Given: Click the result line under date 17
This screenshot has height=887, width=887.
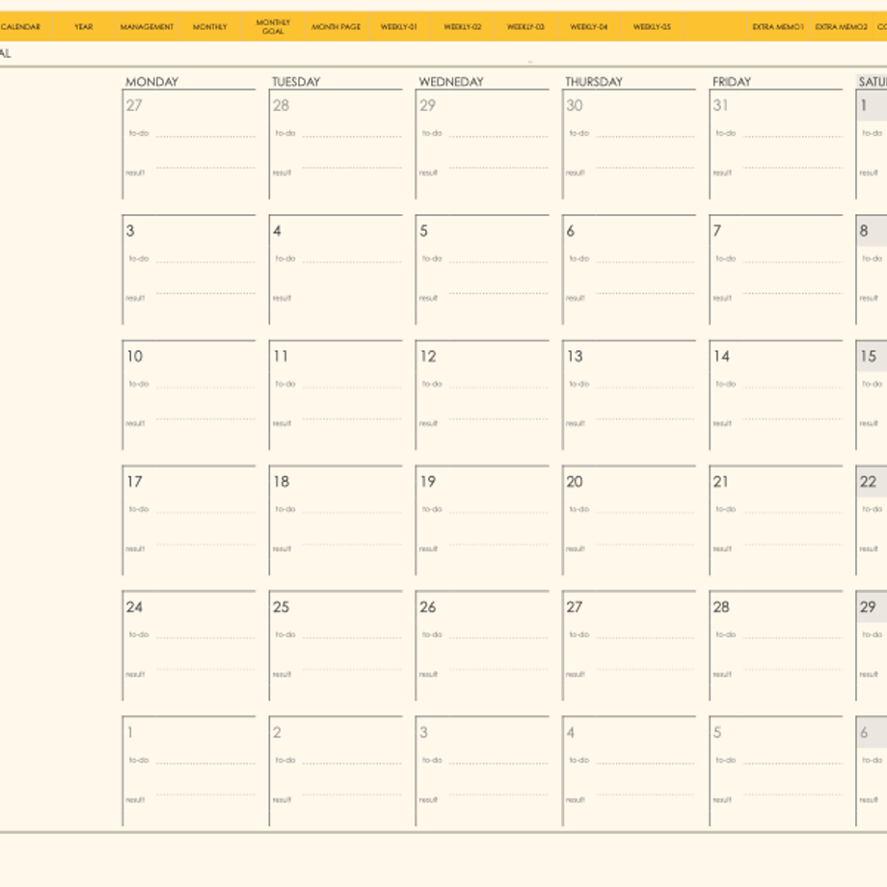Looking at the screenshot, I should (206, 545).
